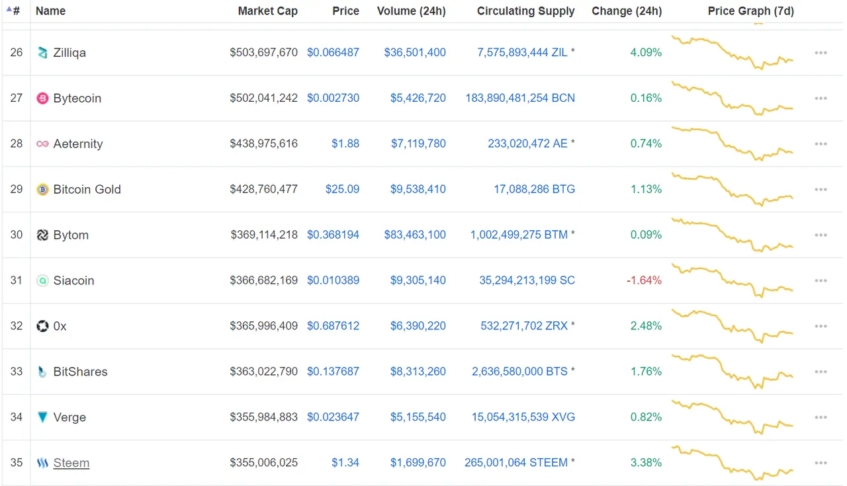Click Zilliqa price $0.066487
Viewport: 847px width, 486px height.
click(x=334, y=52)
